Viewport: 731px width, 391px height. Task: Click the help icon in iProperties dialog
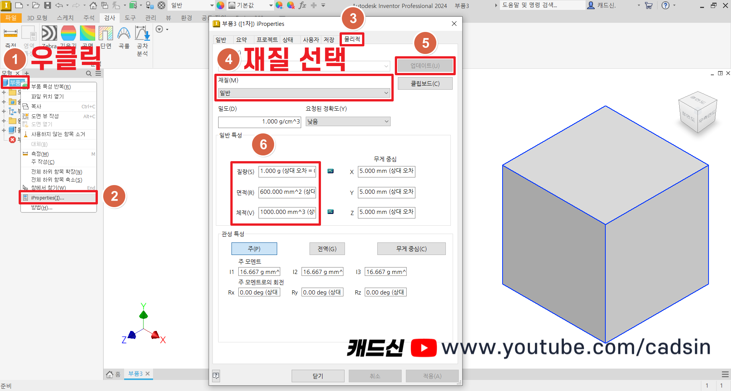pyautogui.click(x=216, y=376)
